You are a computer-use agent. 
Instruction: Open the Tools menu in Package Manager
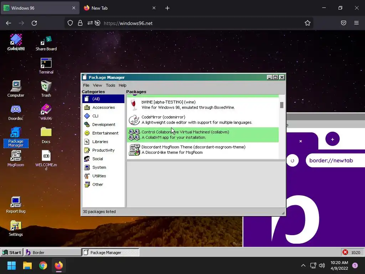110,85
